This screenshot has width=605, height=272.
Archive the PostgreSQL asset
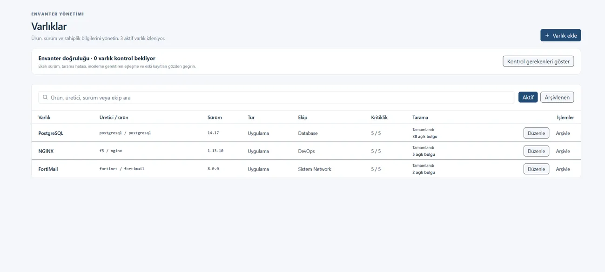point(563,133)
